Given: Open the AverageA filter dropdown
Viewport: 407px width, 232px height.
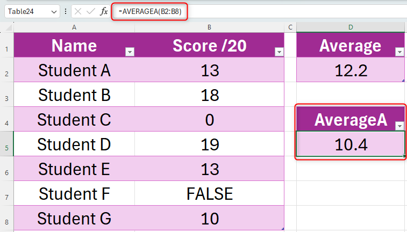Looking at the screenshot, I should [x=399, y=126].
